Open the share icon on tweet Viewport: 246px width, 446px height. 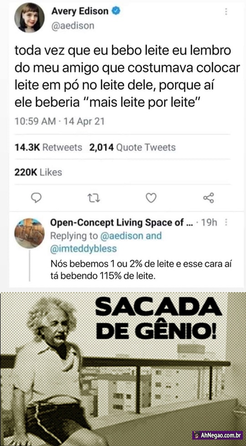pyautogui.click(x=209, y=198)
